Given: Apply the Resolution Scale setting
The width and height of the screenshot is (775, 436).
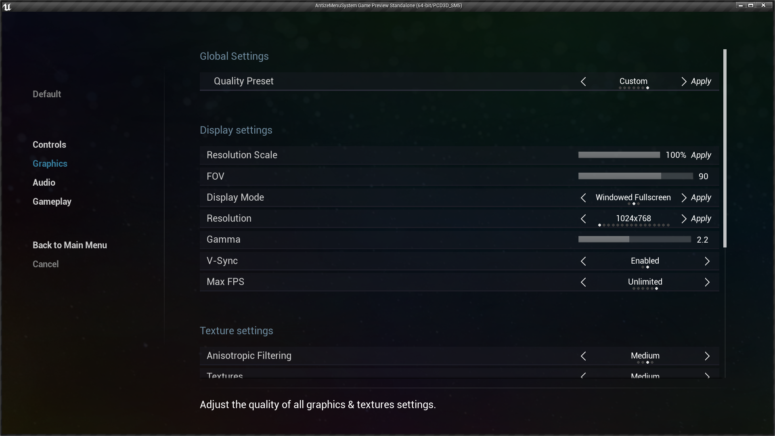Looking at the screenshot, I should click(701, 155).
